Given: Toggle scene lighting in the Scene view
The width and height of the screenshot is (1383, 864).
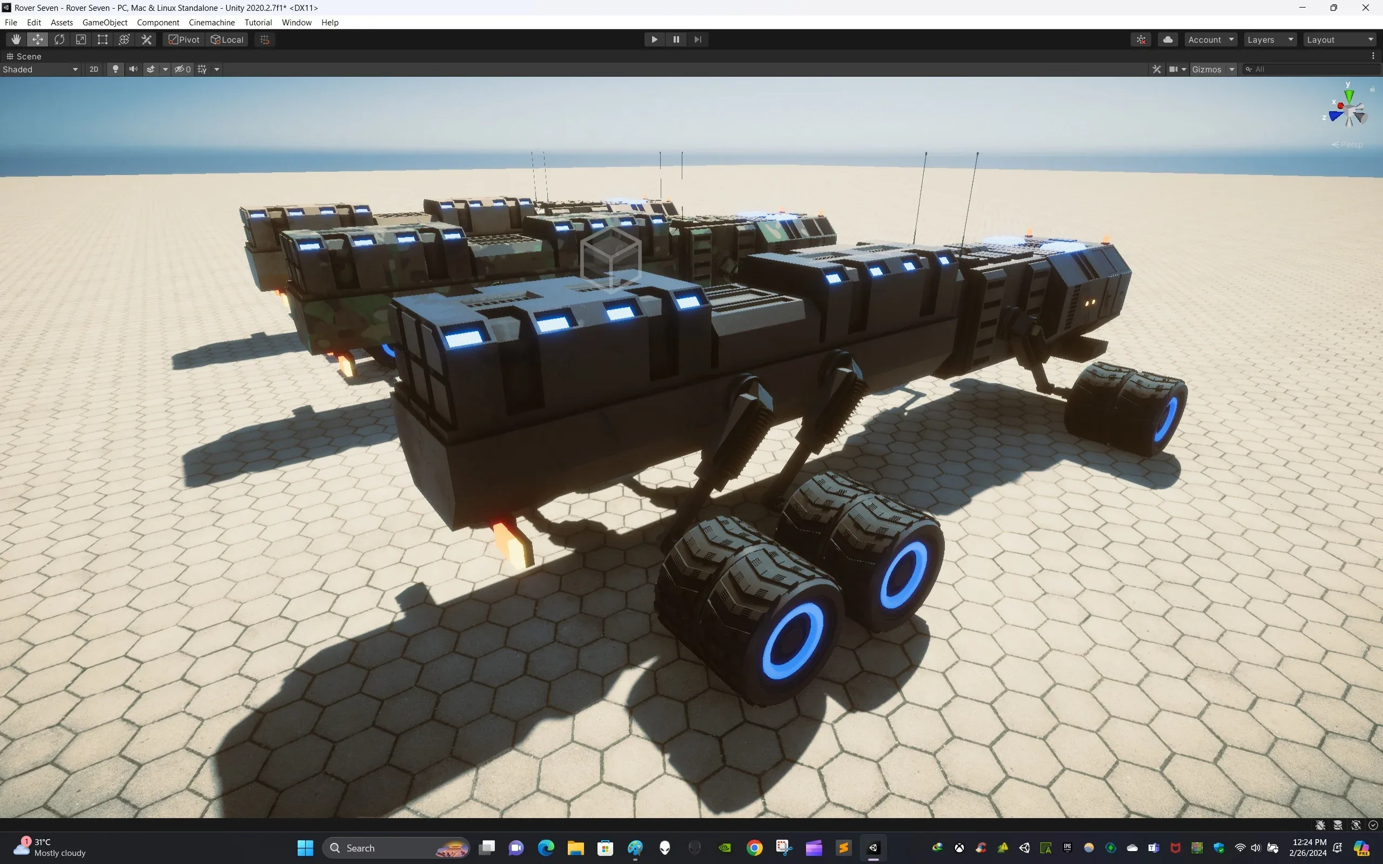Looking at the screenshot, I should [x=116, y=69].
